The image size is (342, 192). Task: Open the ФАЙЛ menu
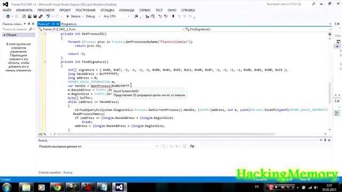pyautogui.click(x=7, y=10)
